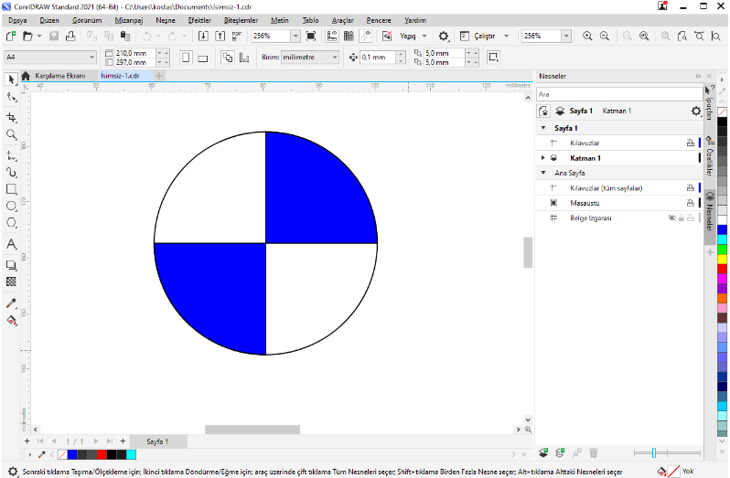Open dropdown arrow next to Open folder

pyautogui.click(x=39, y=36)
